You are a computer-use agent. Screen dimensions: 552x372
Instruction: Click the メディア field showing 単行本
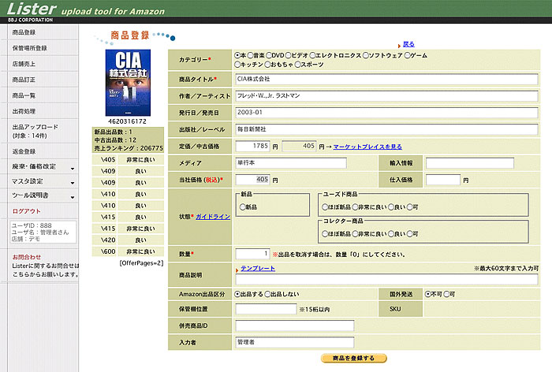(x=291, y=163)
